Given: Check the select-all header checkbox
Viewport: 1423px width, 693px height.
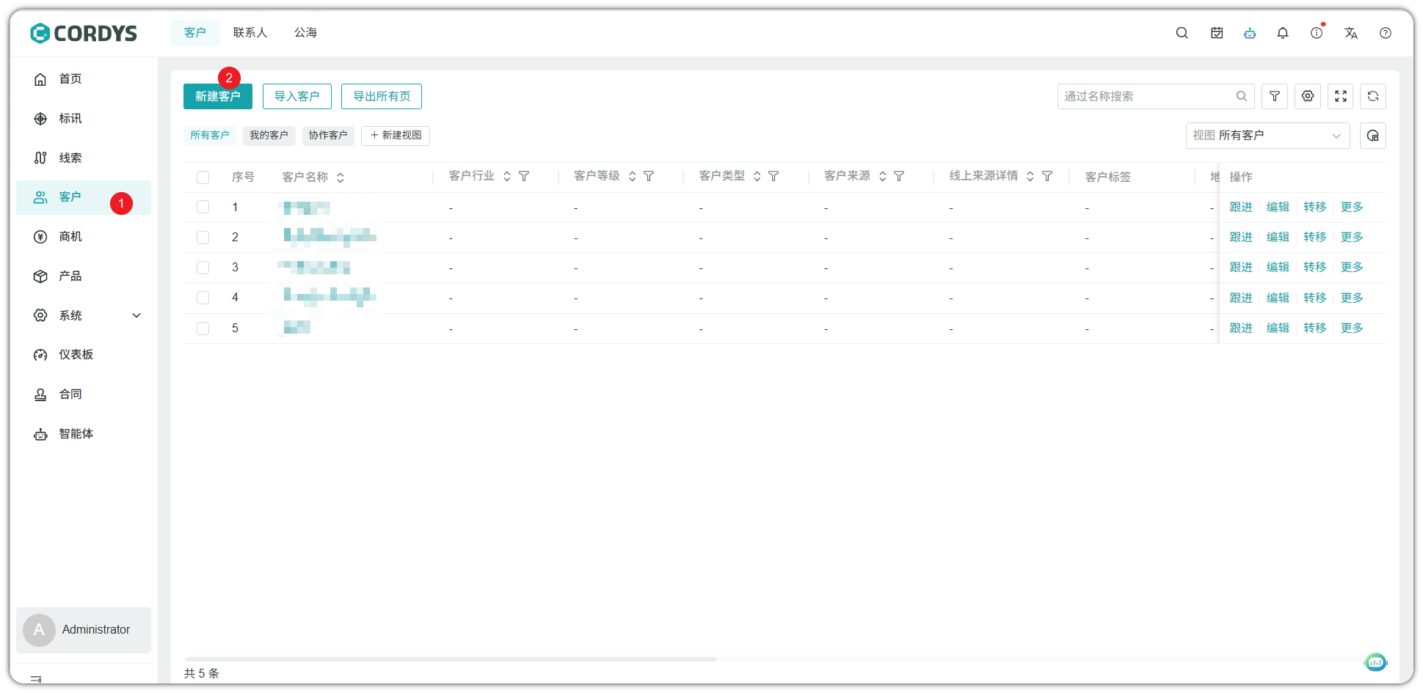Looking at the screenshot, I should (203, 177).
